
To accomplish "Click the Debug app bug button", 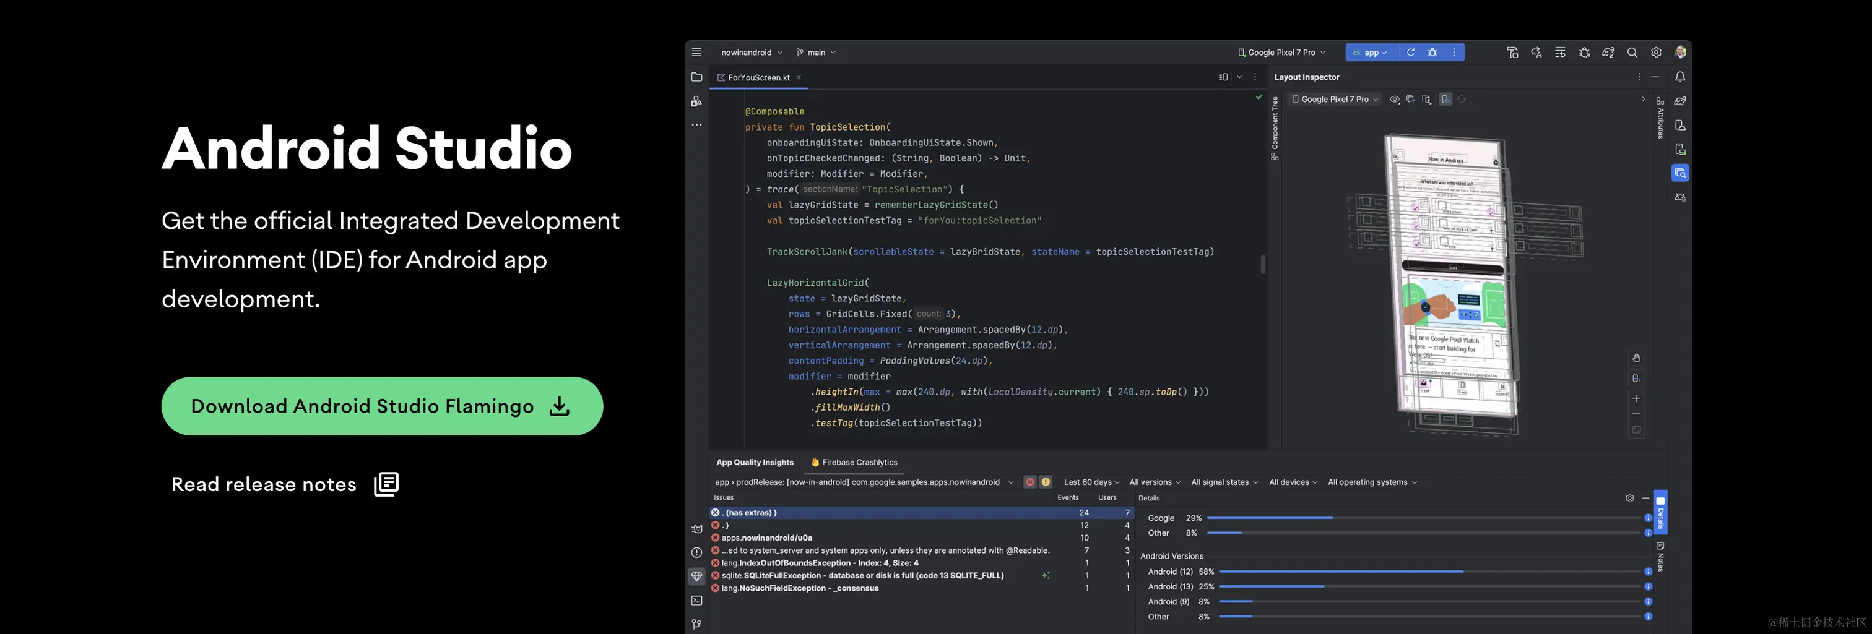I will [x=1432, y=53].
